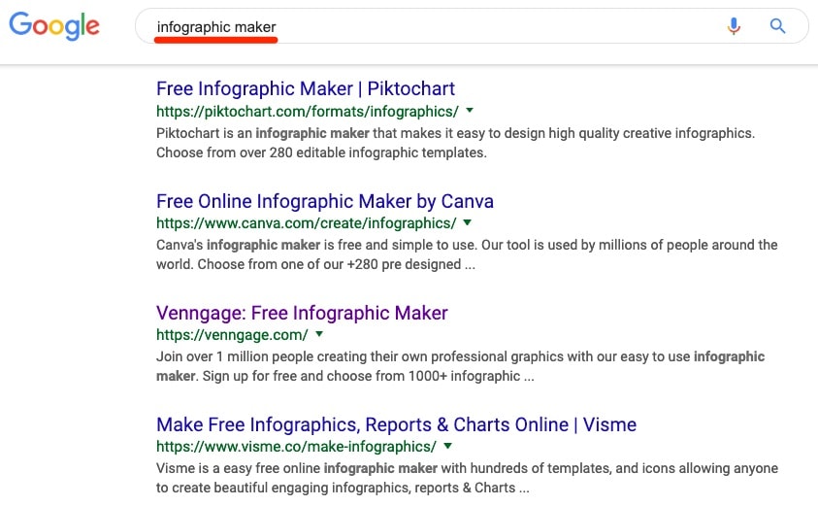Click the www.canva.com/create/infographics URL text

pyautogui.click(x=307, y=223)
